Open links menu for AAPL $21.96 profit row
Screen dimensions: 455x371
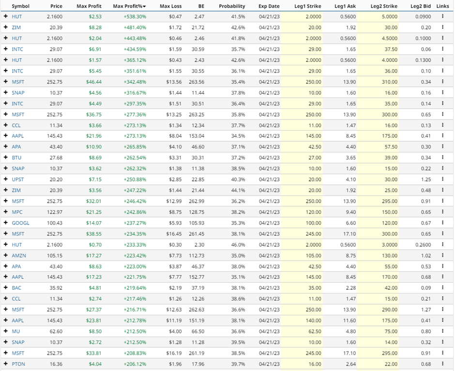click(442, 136)
